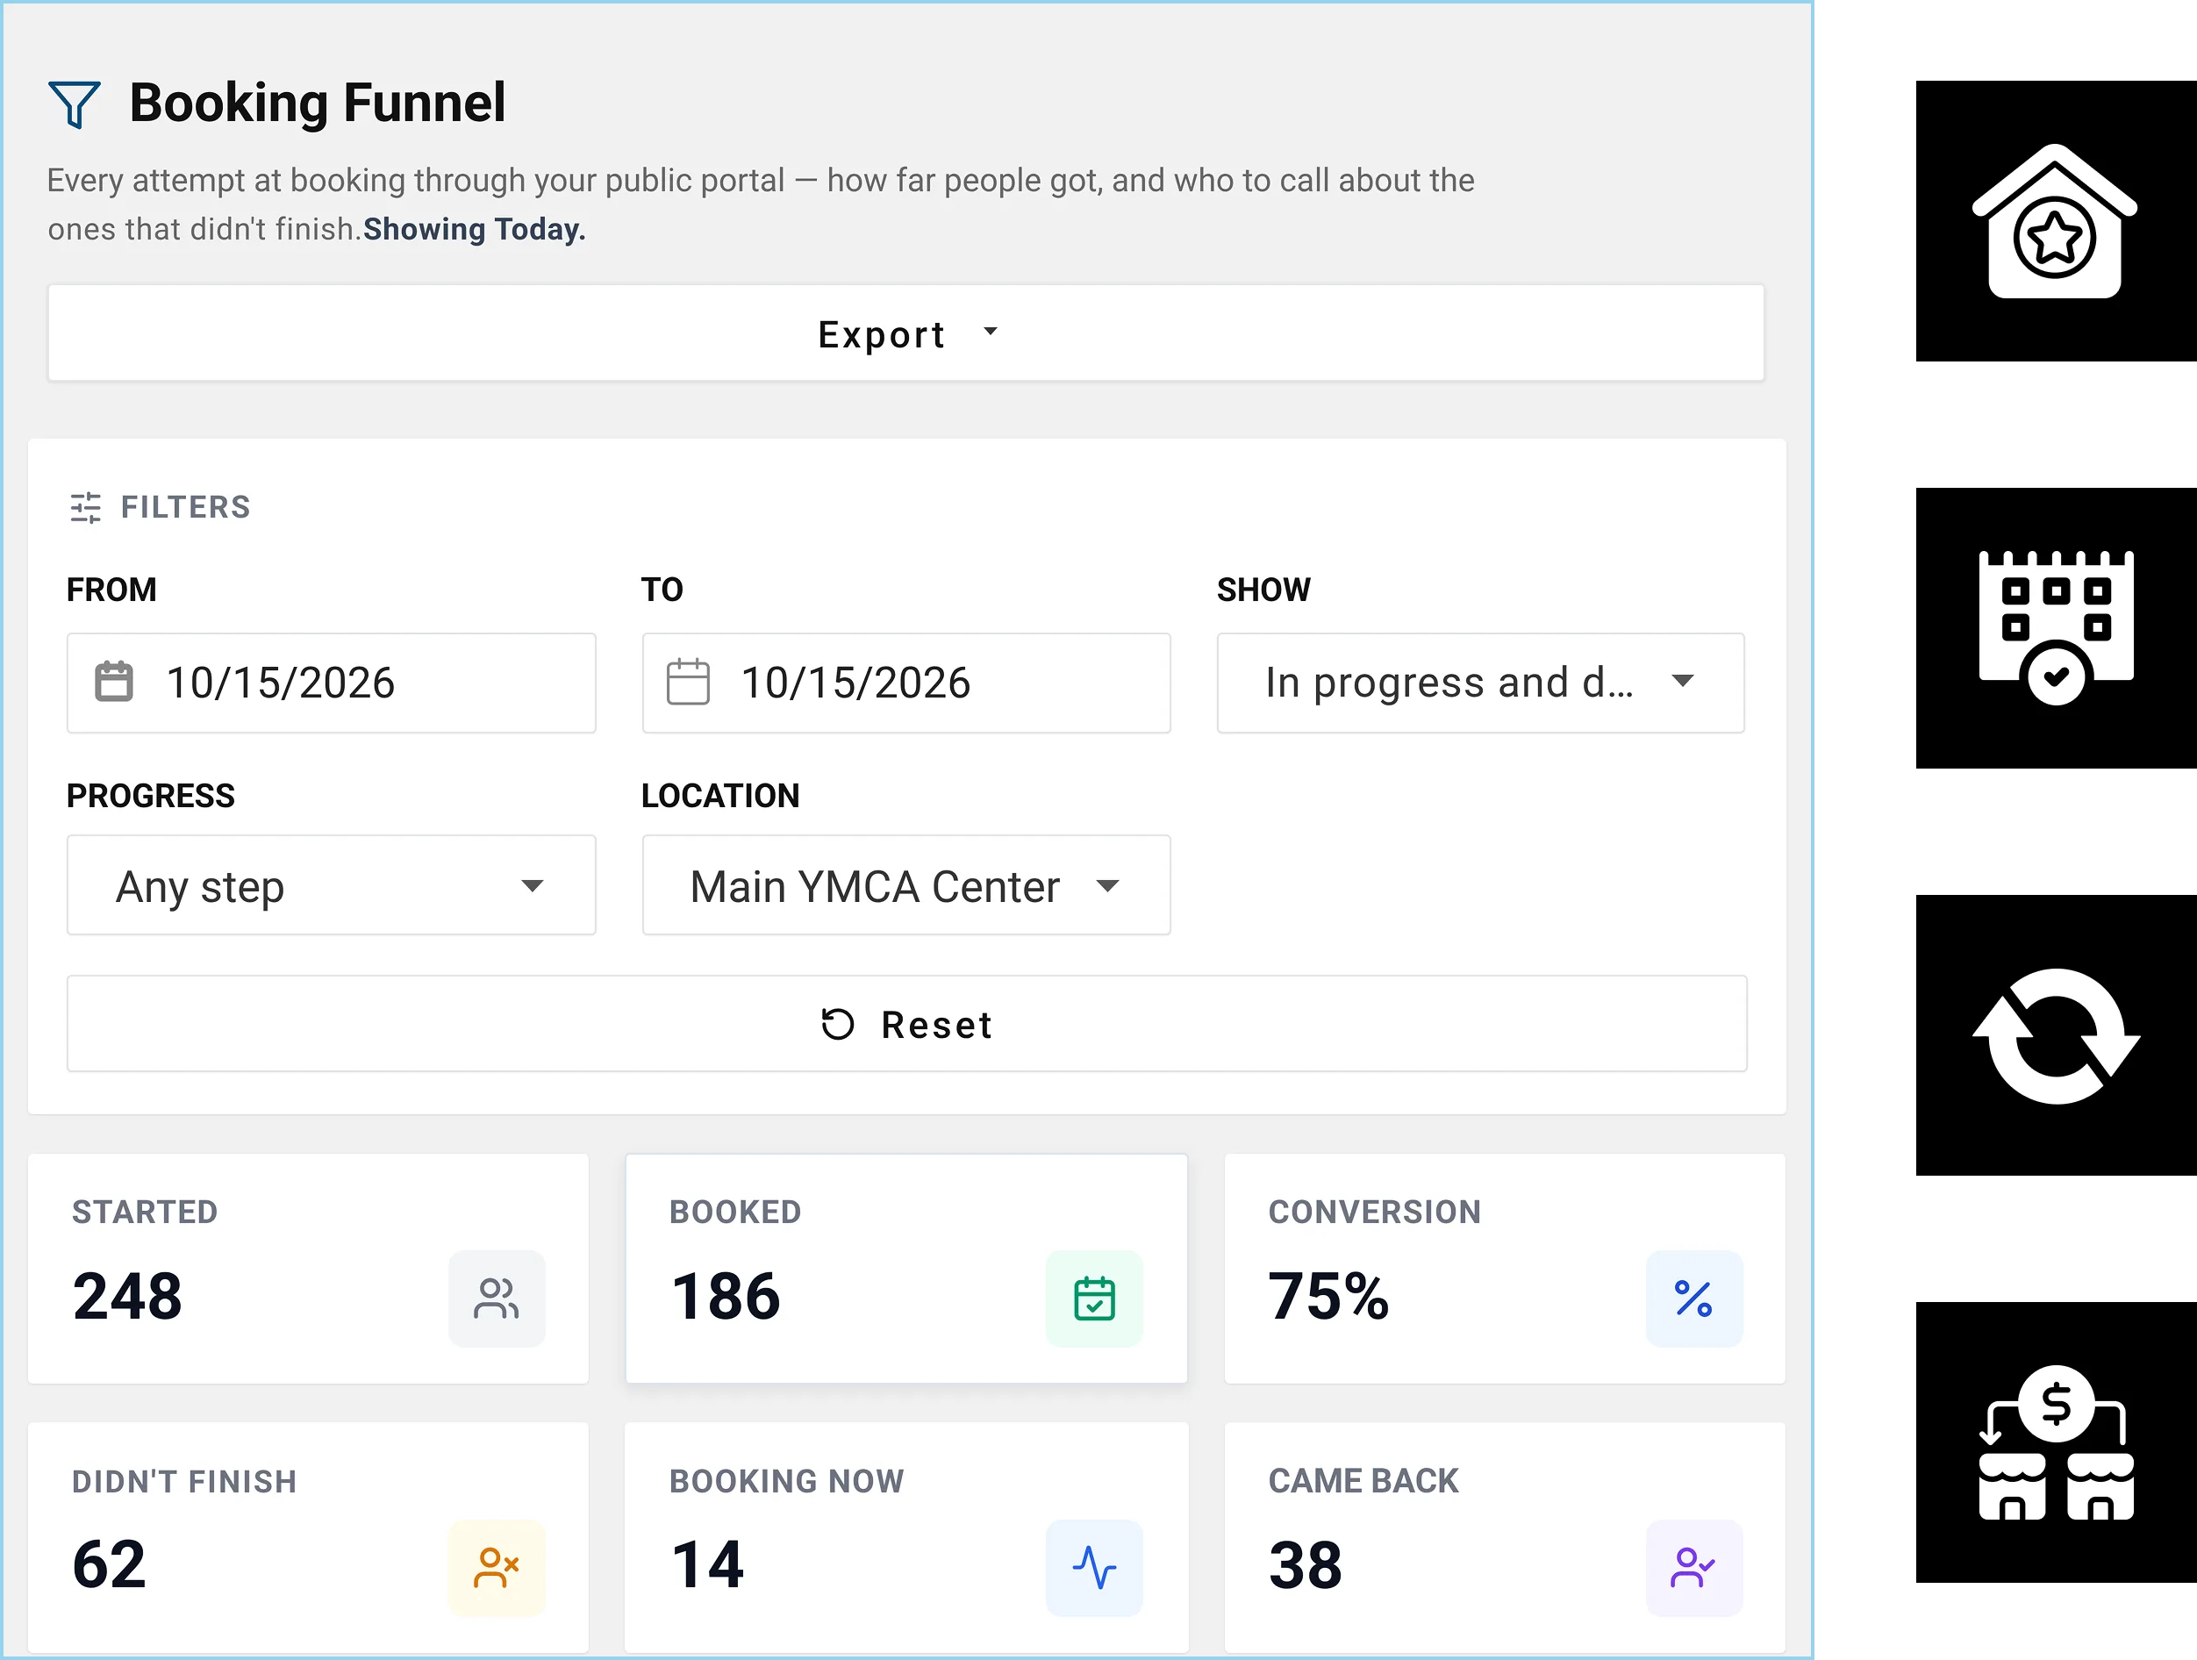2197x1660 pixels.
Task: Click the circular refresh arrows icon tile
Action: (2056, 1035)
